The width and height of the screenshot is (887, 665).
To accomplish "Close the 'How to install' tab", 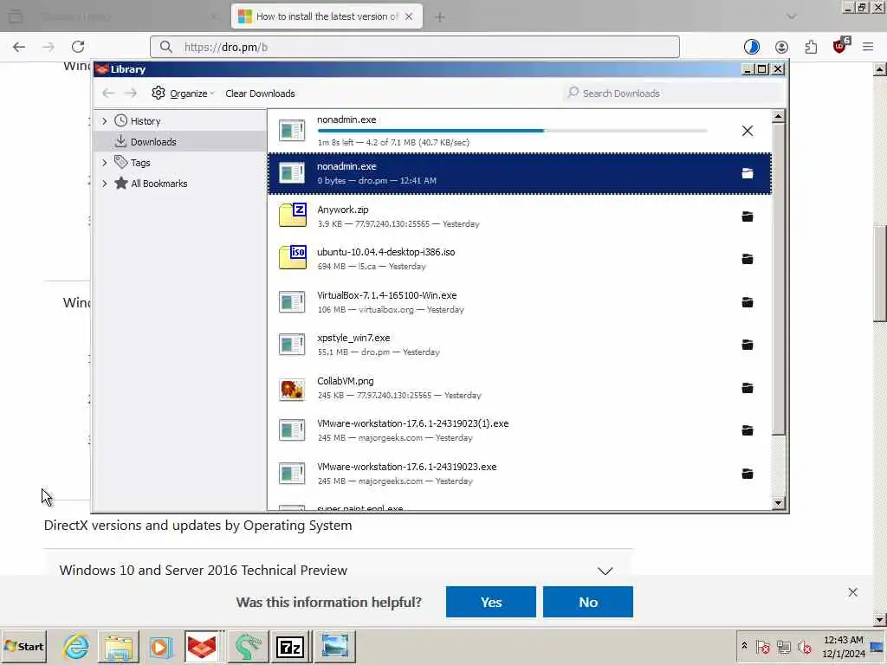I will 409,16.
